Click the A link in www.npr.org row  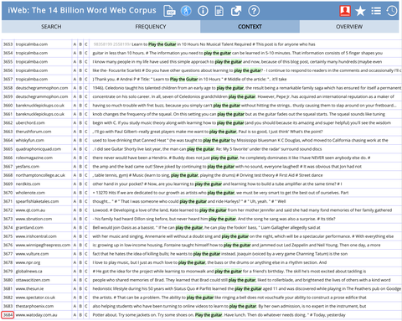click(x=75, y=262)
